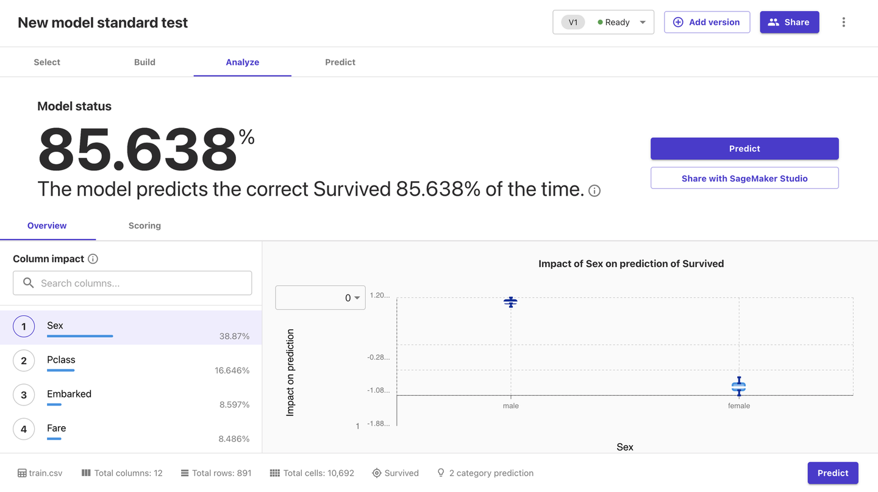Viewport: 878px width, 492px height.
Task: Go to the Build tab
Action: tap(145, 62)
